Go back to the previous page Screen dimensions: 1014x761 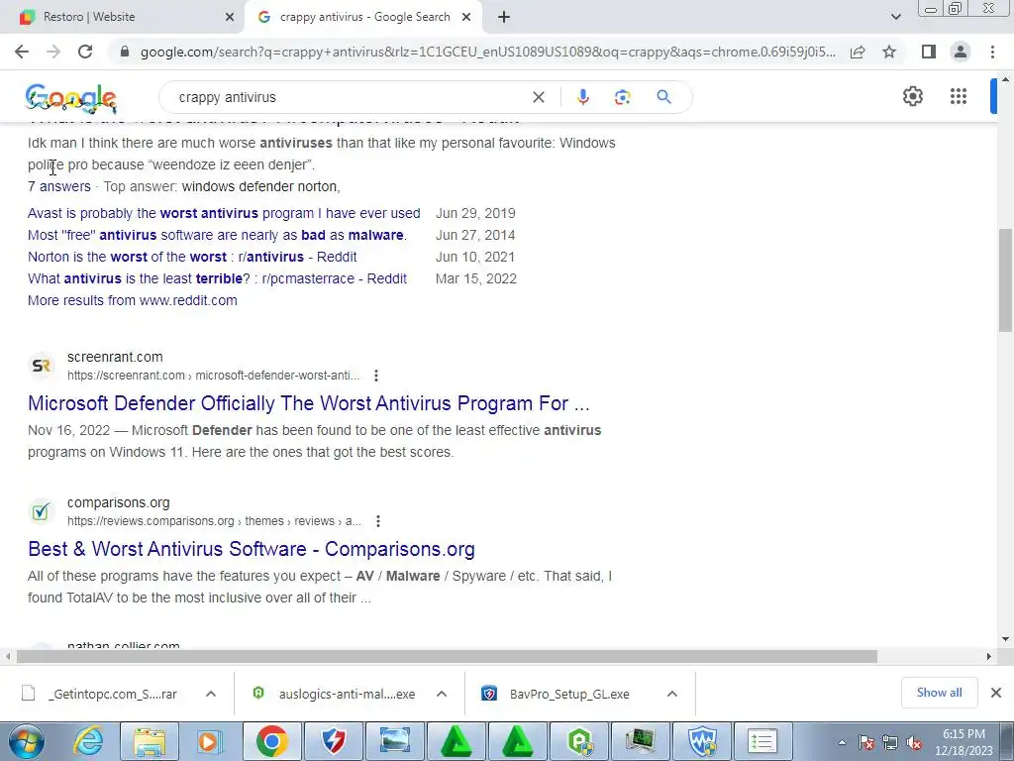pos(22,52)
